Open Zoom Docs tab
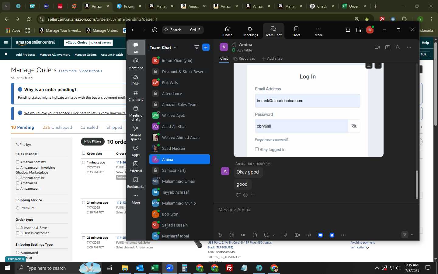Screen dimensions: 438x274 click(x=296, y=31)
